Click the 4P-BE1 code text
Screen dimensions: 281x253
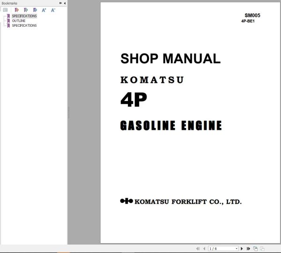248,21
